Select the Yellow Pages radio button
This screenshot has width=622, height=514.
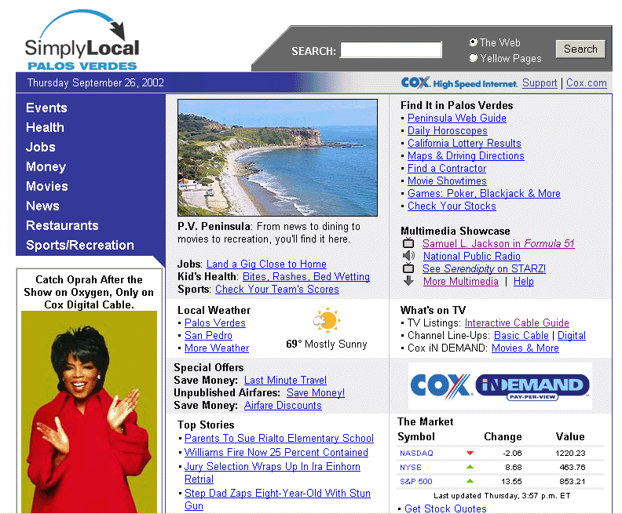pyautogui.click(x=473, y=58)
